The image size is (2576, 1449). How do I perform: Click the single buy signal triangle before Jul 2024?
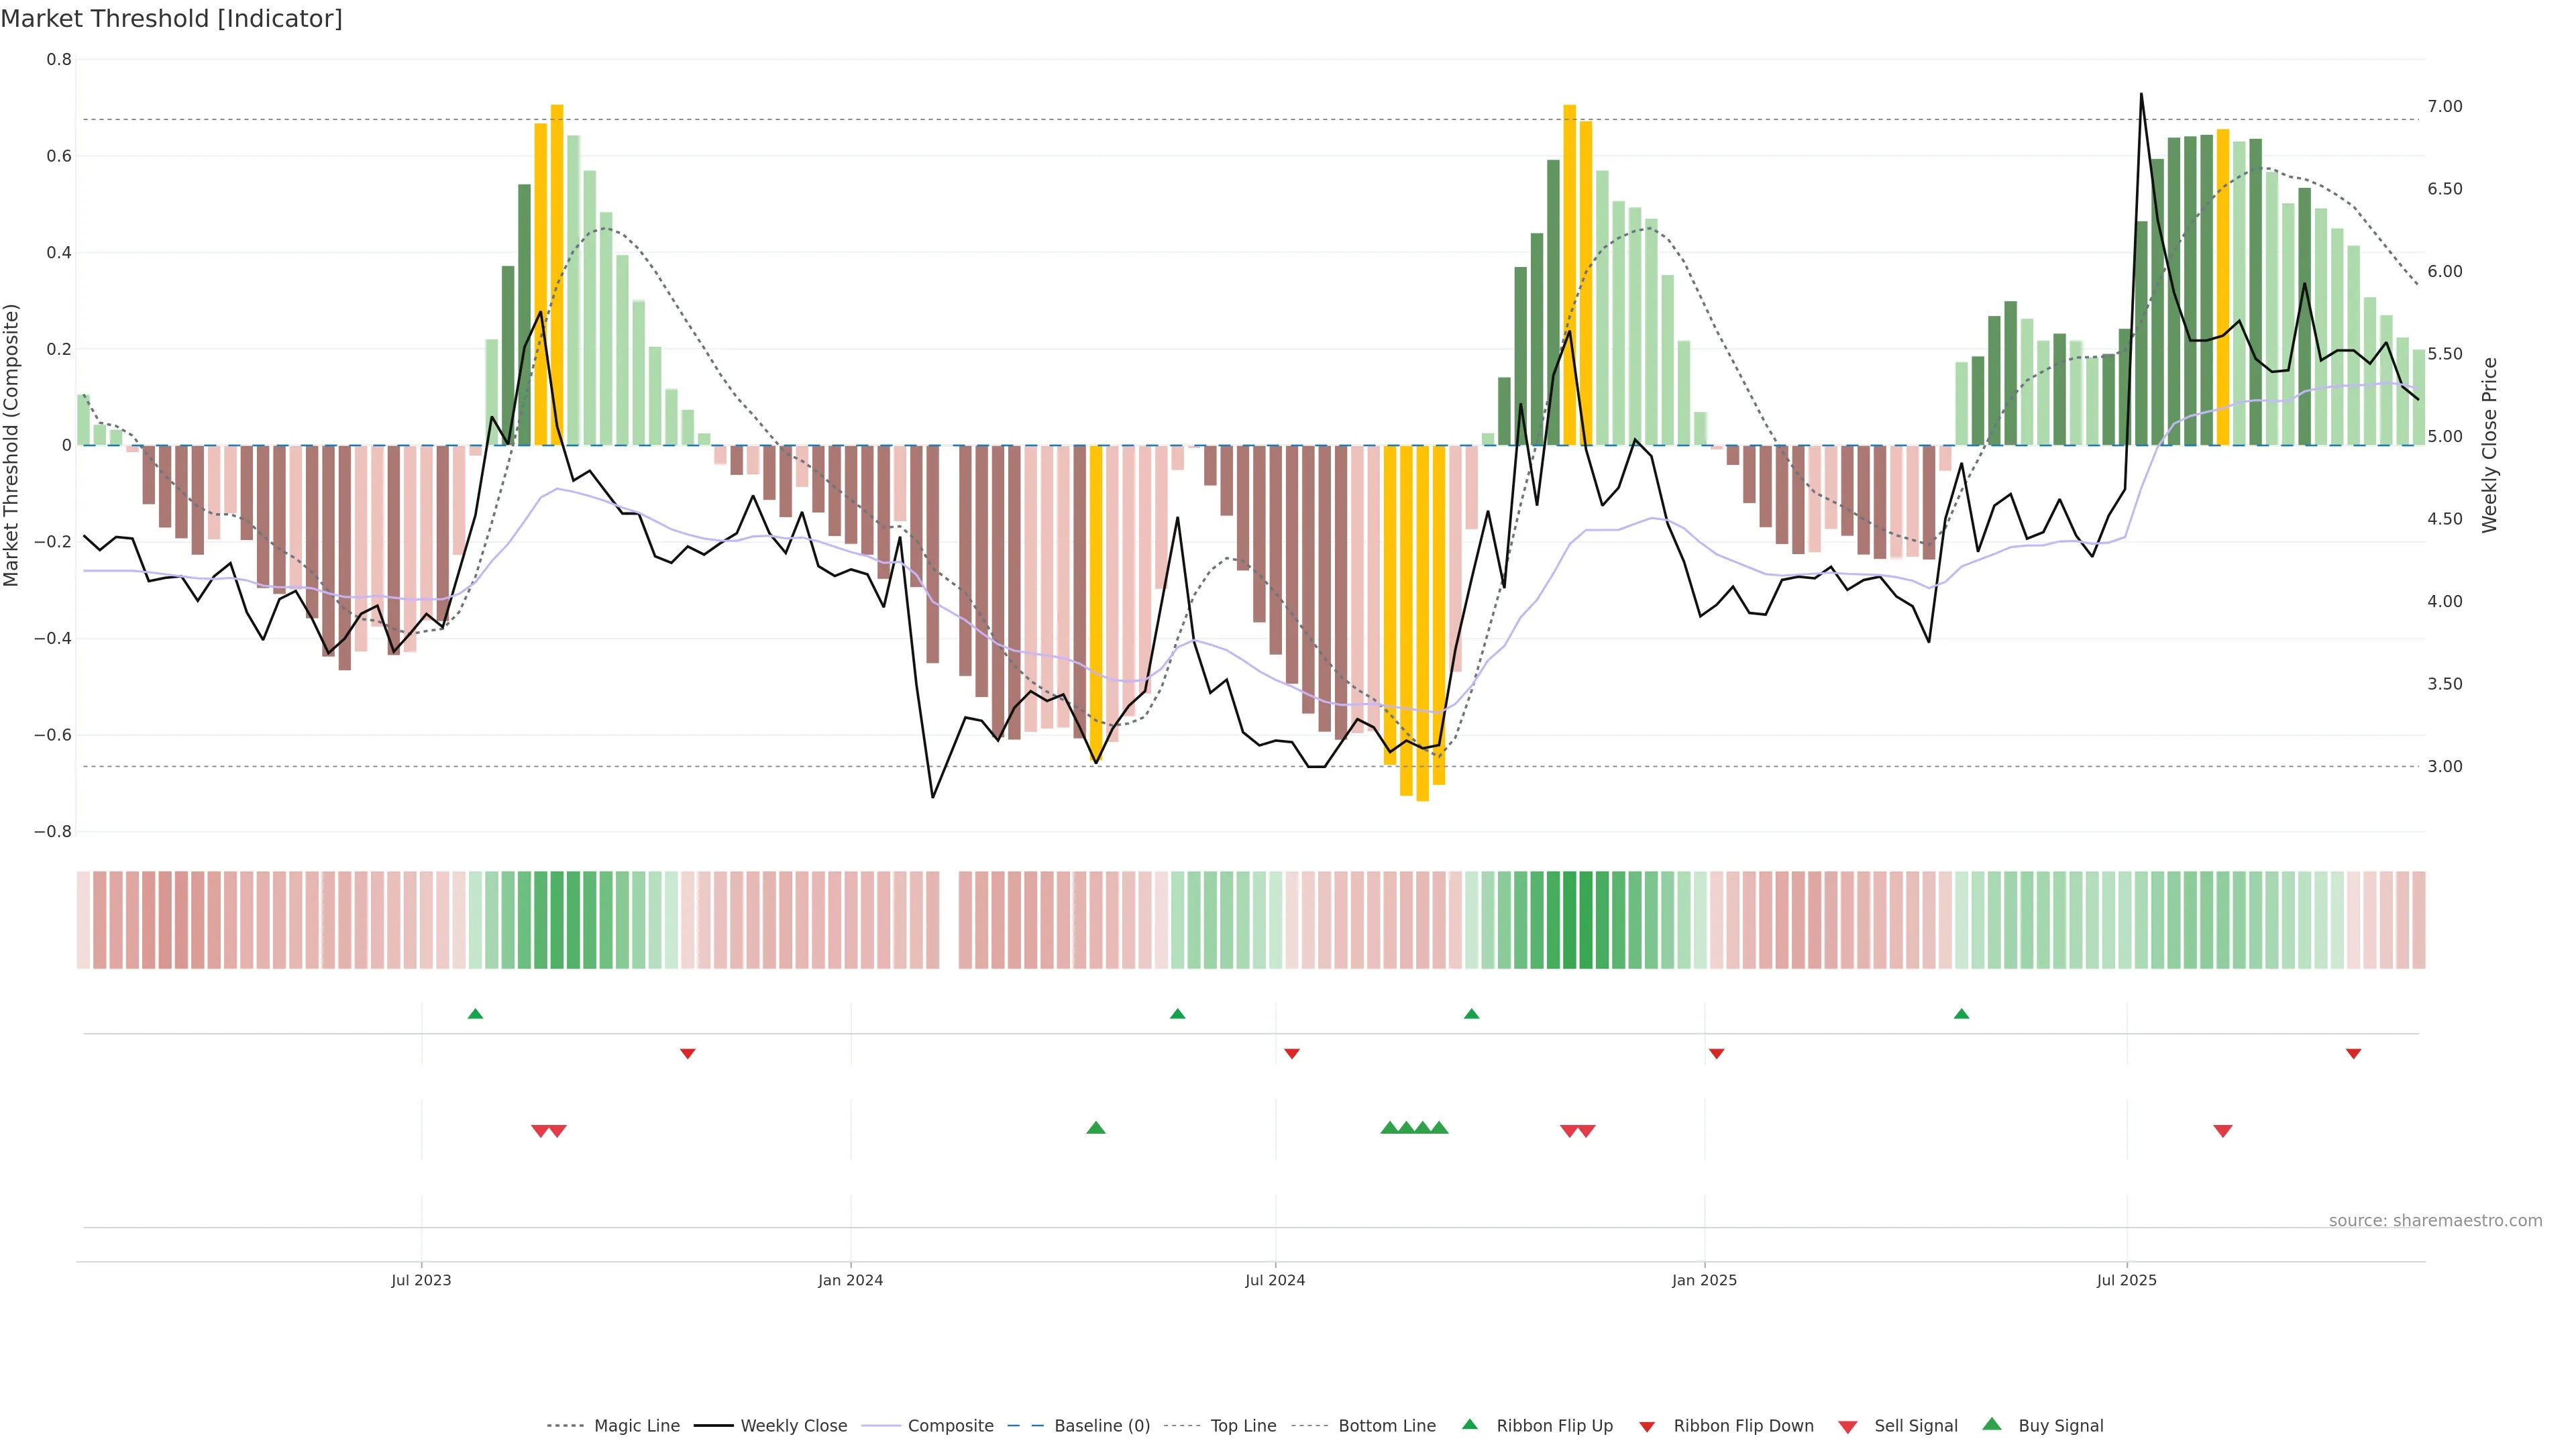[1096, 1128]
